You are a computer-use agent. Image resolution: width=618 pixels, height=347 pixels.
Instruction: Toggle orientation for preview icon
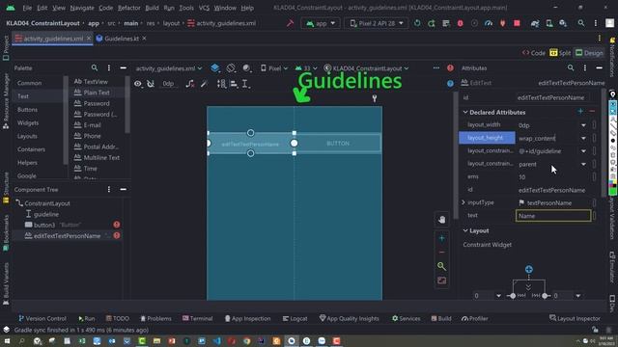point(231,68)
